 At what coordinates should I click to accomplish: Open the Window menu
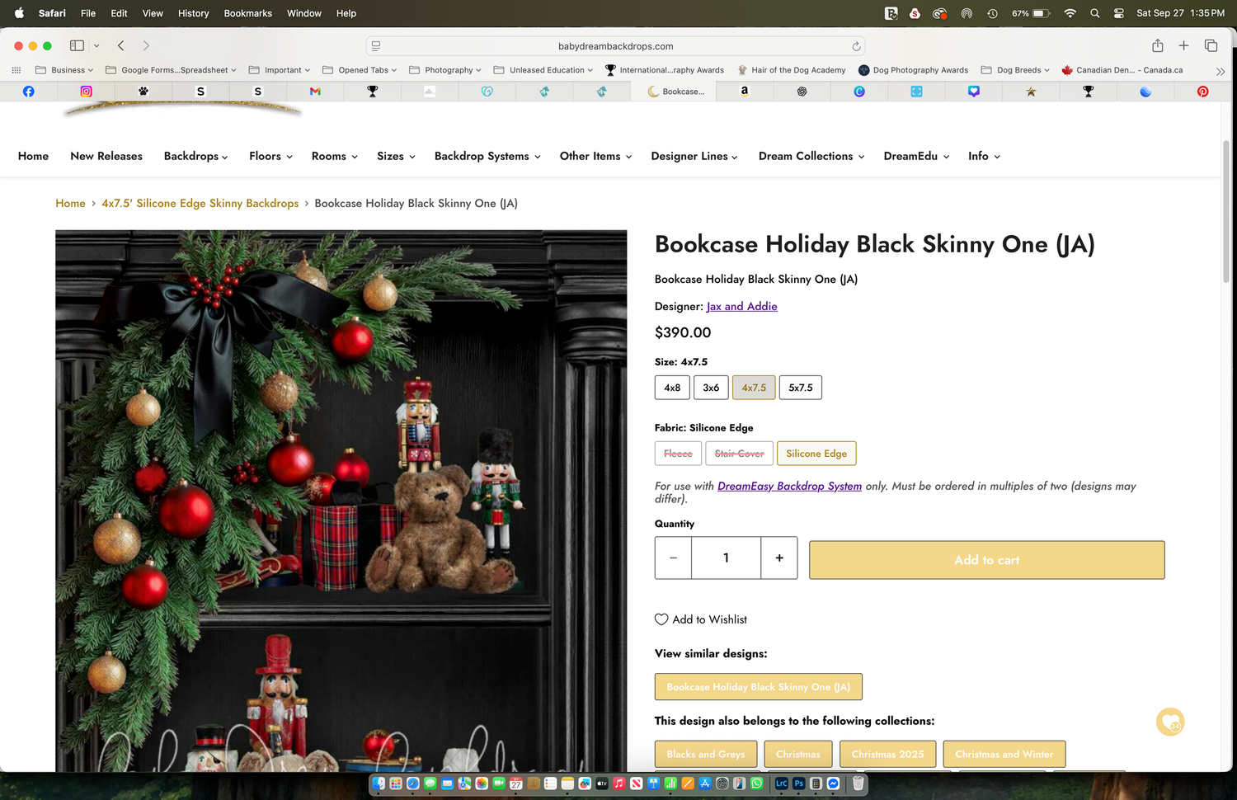[x=304, y=13]
